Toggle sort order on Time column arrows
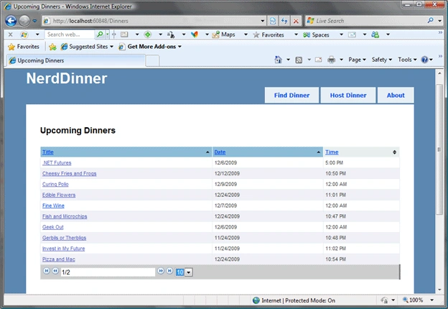448x309 pixels. (x=394, y=152)
